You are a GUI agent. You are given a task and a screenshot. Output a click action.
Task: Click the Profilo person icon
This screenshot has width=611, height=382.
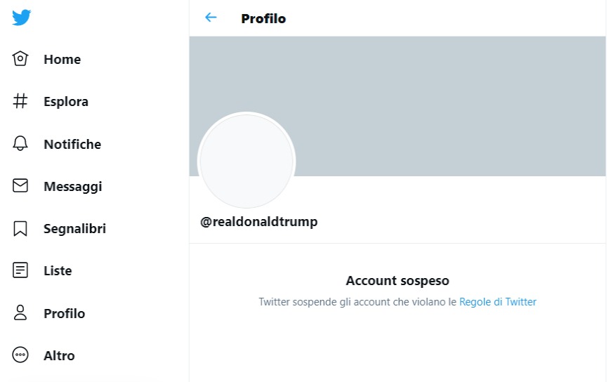pyautogui.click(x=20, y=312)
